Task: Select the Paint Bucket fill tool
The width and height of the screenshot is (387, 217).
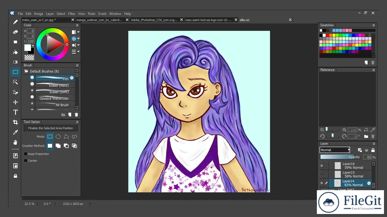Action: click(x=15, y=52)
